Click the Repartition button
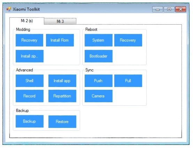 click(x=62, y=96)
